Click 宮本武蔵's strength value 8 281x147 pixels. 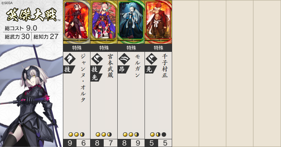click(97, 143)
